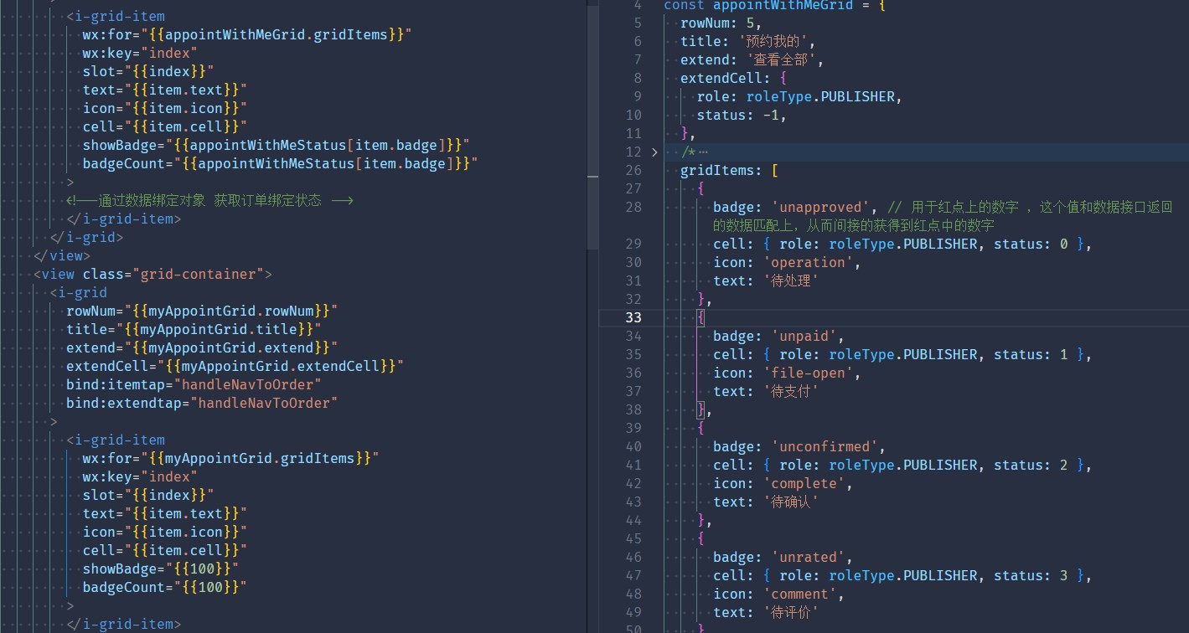Click line number 33 in the gutter
Image resolution: width=1189 pixels, height=633 pixels.
[633, 317]
